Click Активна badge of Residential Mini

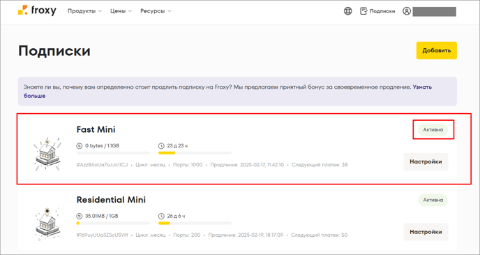(x=433, y=200)
